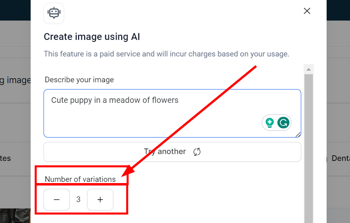The image size is (350, 223).
Task: Click the Describe your image label
Action: 79,80
